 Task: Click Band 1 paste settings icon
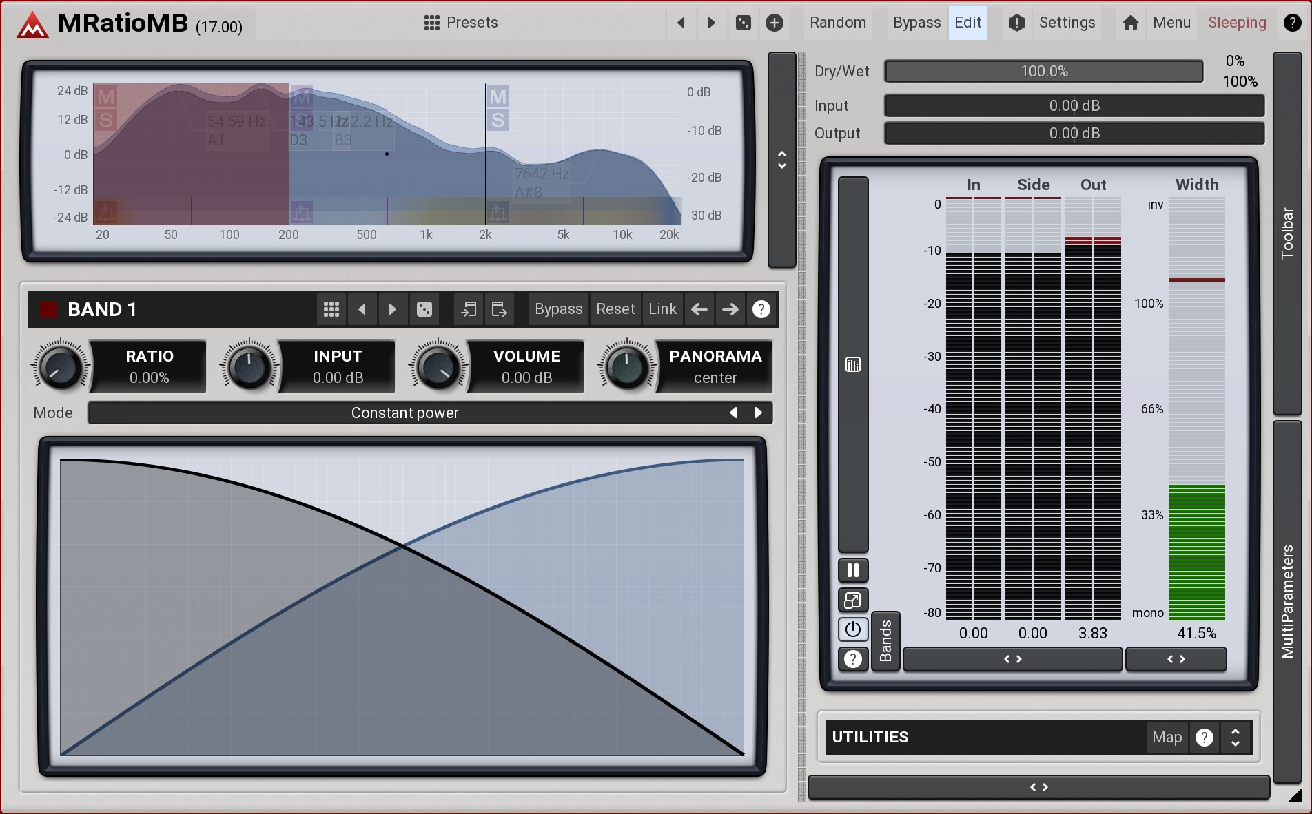pyautogui.click(x=499, y=309)
